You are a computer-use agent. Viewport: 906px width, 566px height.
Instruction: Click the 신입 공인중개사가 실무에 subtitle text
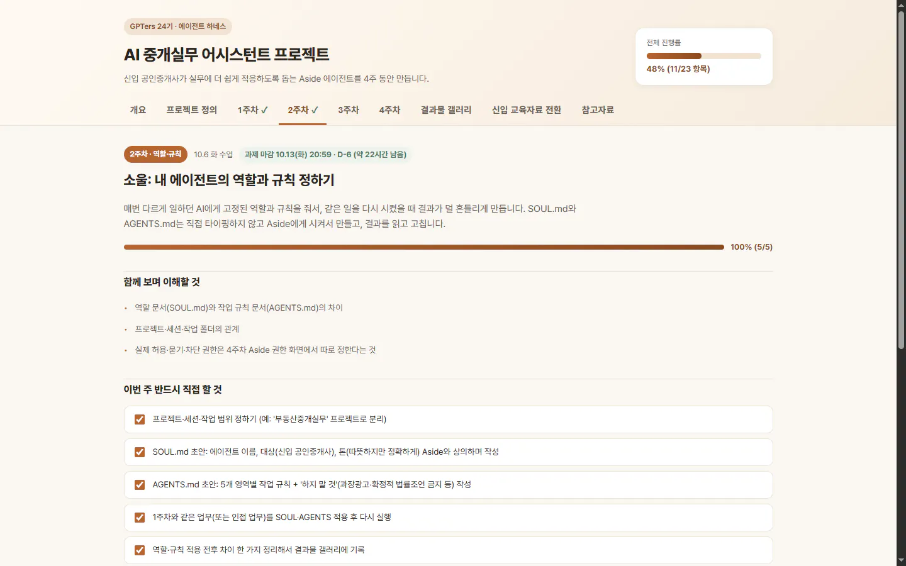pos(276,79)
